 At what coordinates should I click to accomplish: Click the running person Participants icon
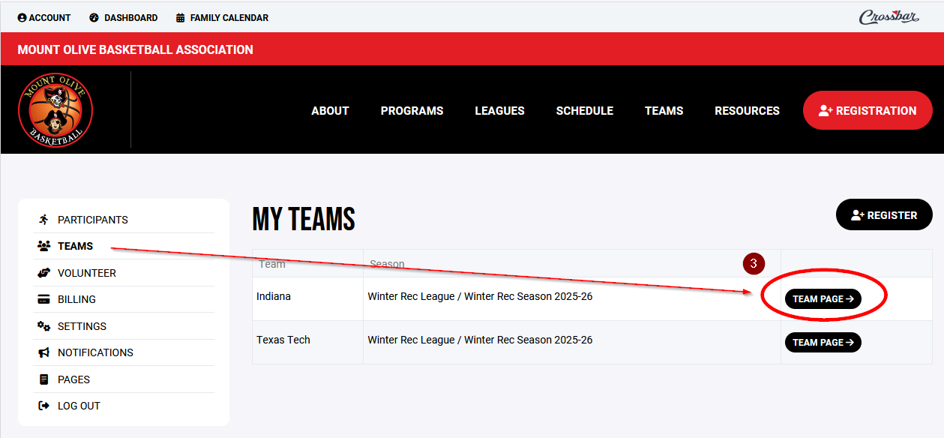[x=43, y=220]
